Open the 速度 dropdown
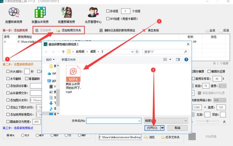The image size is (233, 146). (x=223, y=86)
